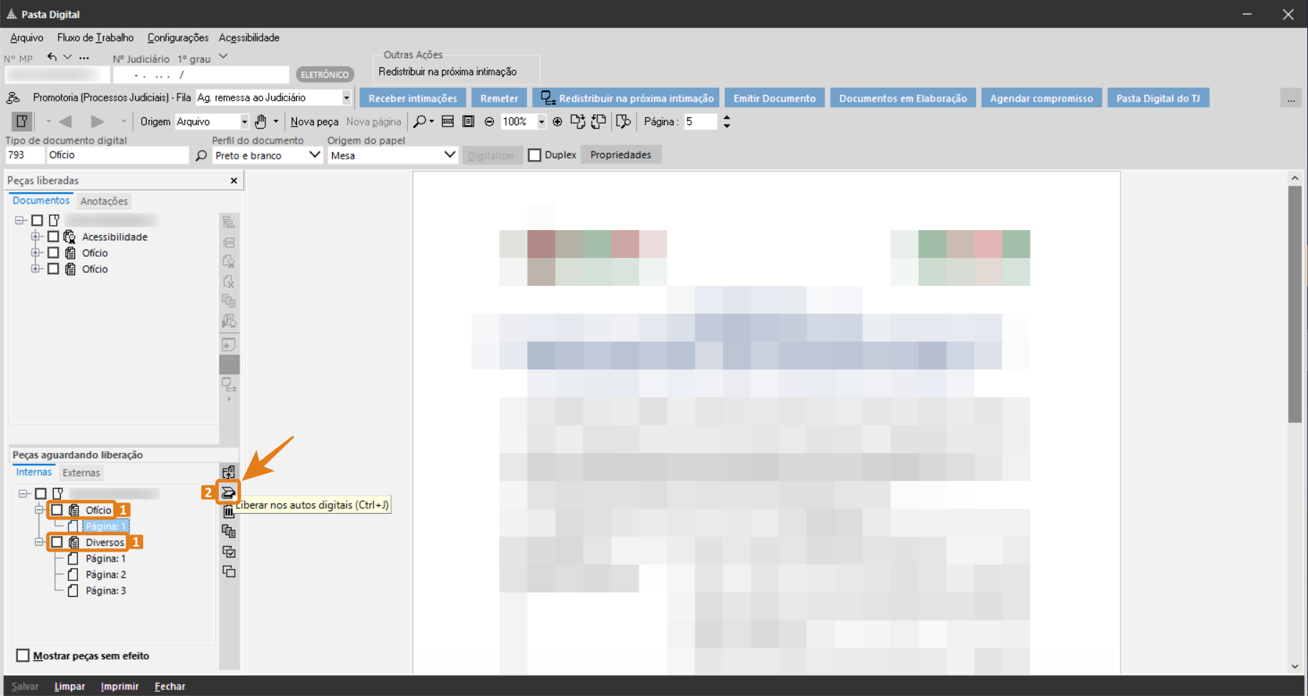Viewport: 1308px width, 696px height.
Task: Enable 'Mostrar peças sem efeito'
Action: pyautogui.click(x=23, y=656)
